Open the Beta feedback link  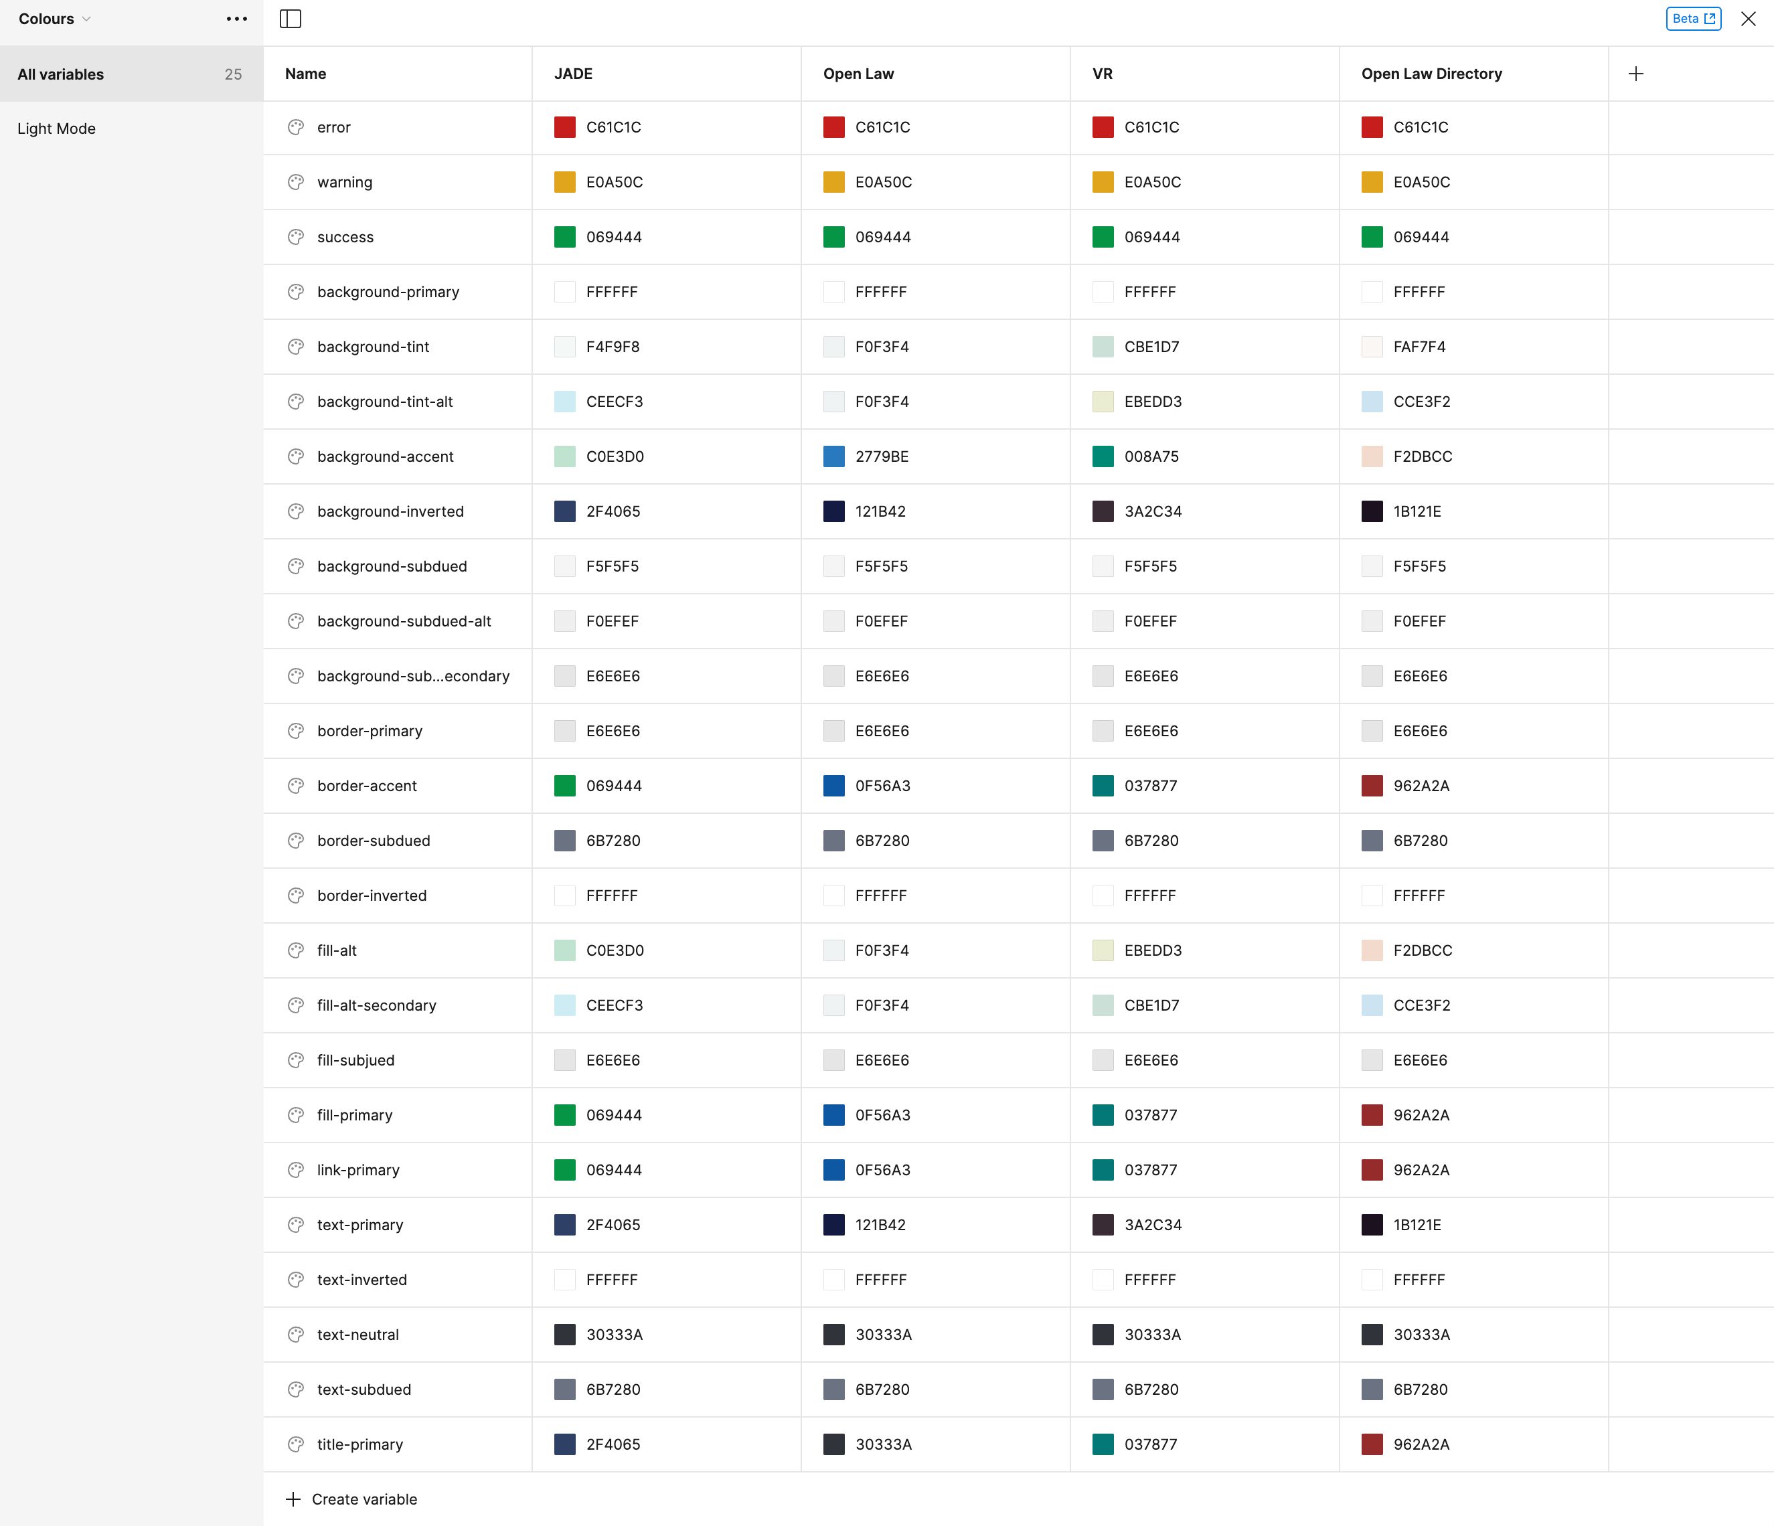click(x=1692, y=18)
